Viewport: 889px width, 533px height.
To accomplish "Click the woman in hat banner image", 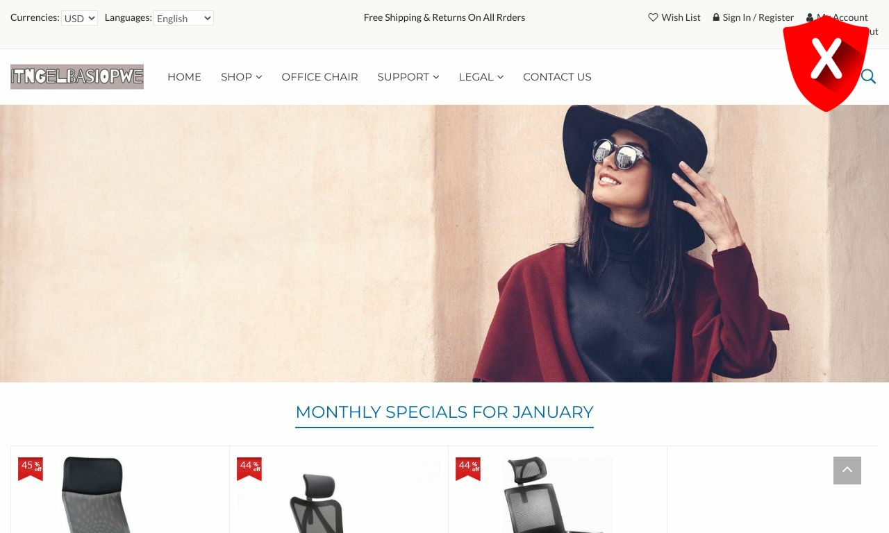I will point(444,244).
